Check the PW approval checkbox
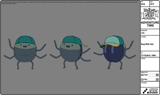Screen dimensions: 160x95 [x=142, y=75]
